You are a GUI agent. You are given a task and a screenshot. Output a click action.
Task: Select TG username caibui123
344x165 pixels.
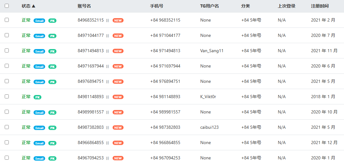point(209,127)
